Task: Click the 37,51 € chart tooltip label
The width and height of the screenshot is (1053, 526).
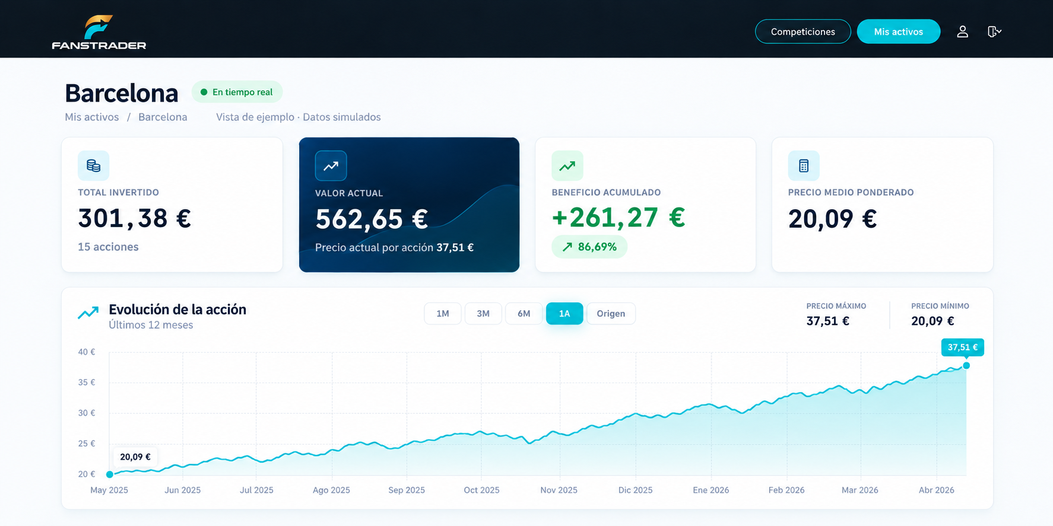Action: [x=962, y=347]
